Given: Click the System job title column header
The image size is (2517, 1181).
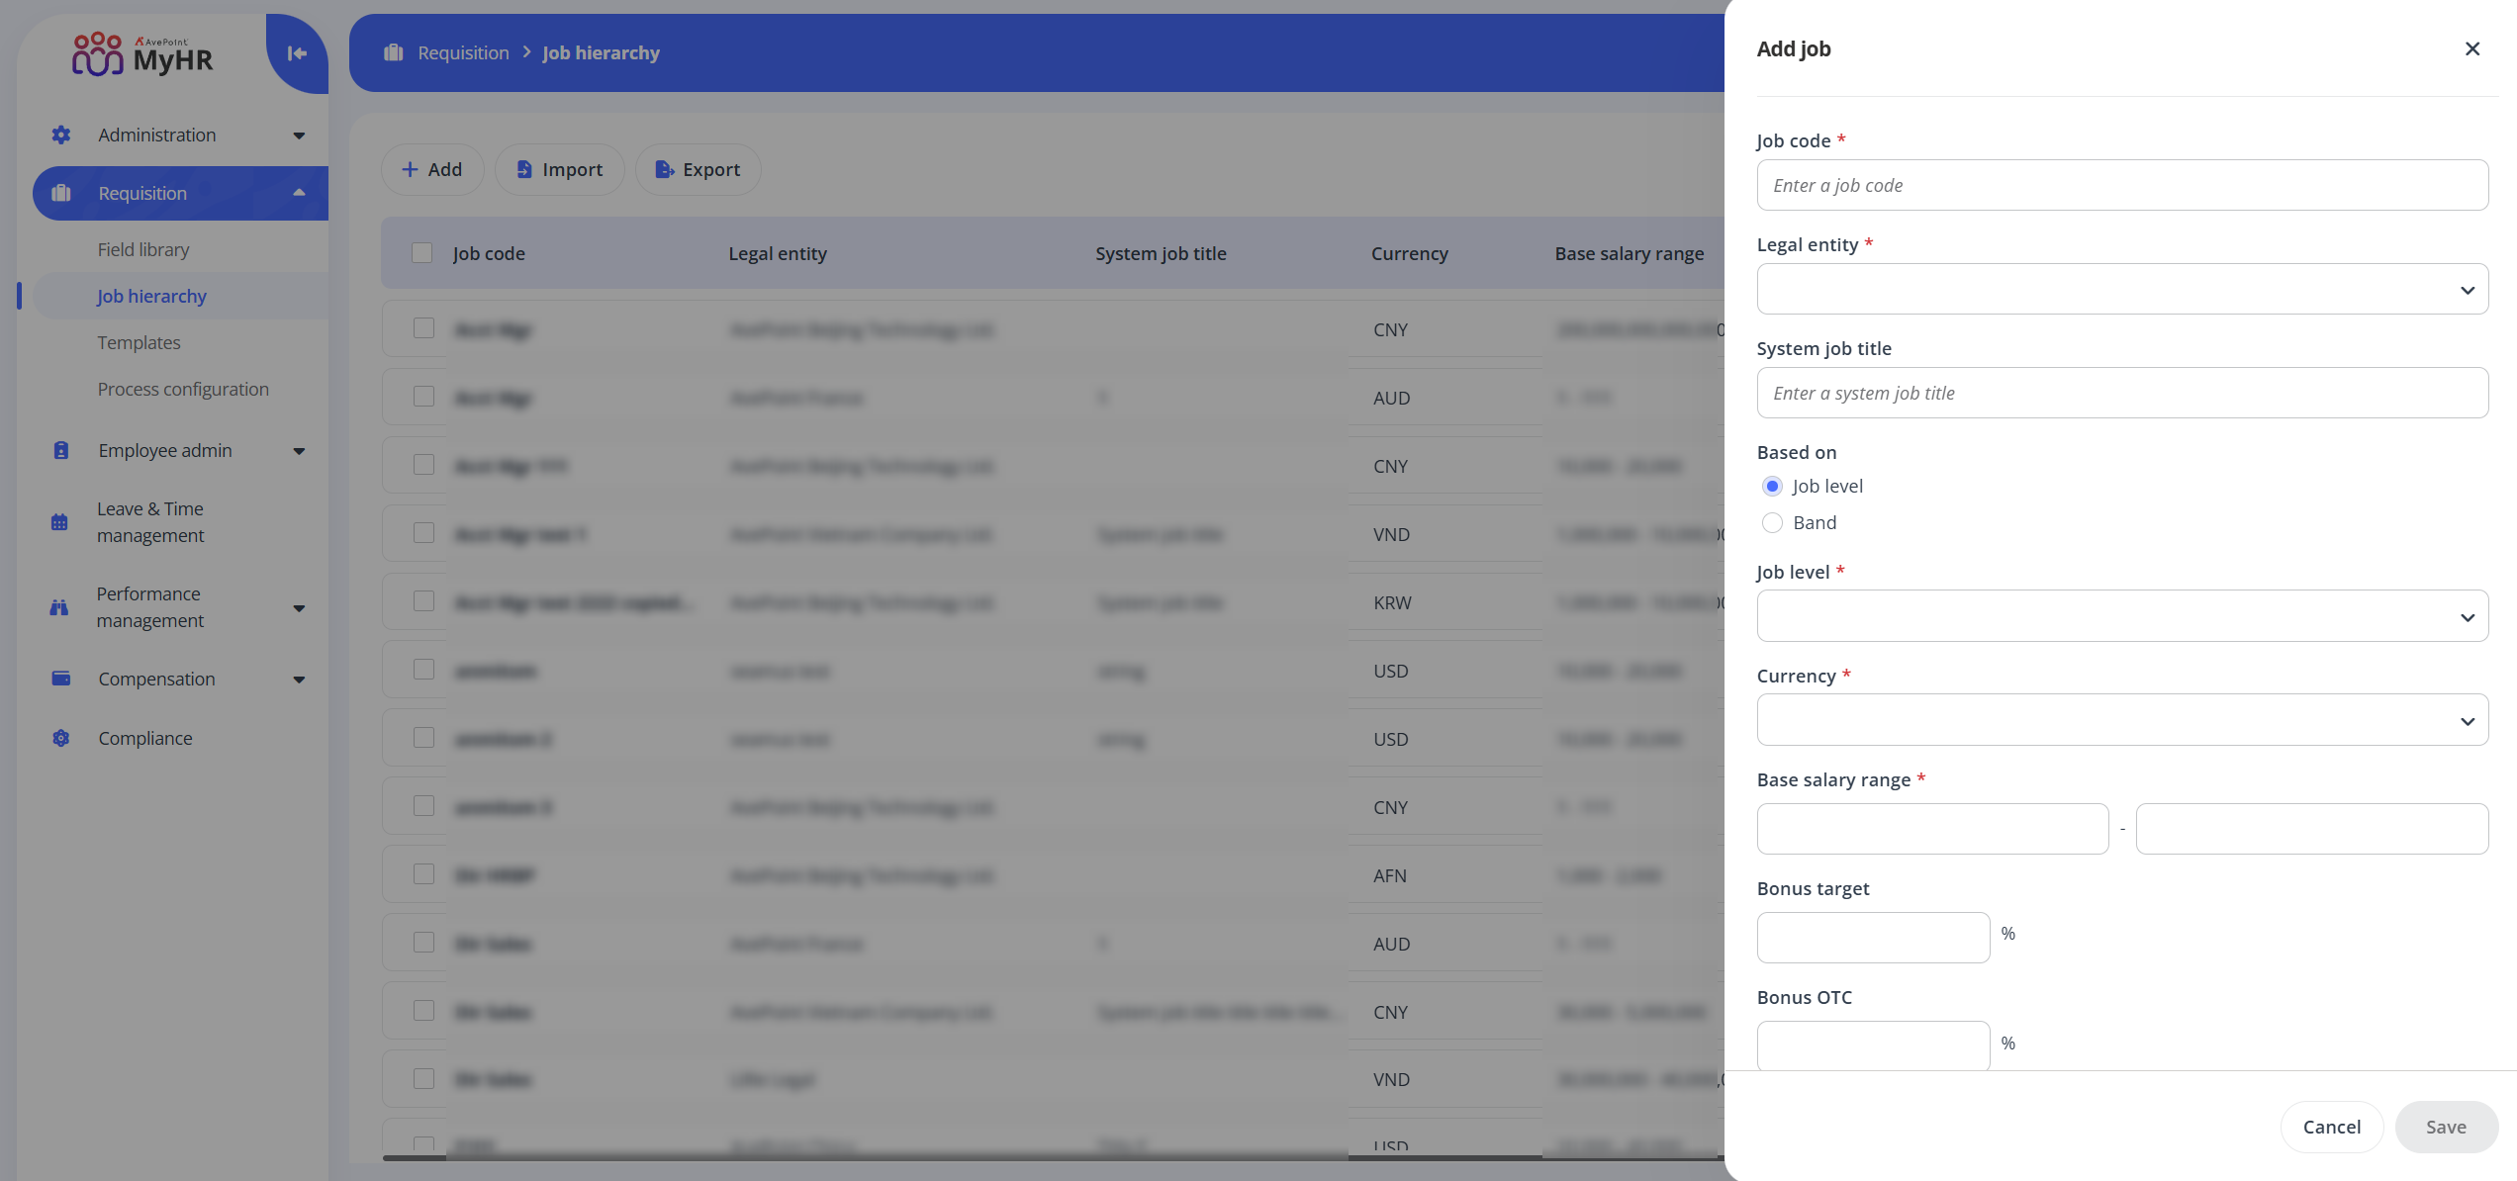Looking at the screenshot, I should (x=1161, y=253).
